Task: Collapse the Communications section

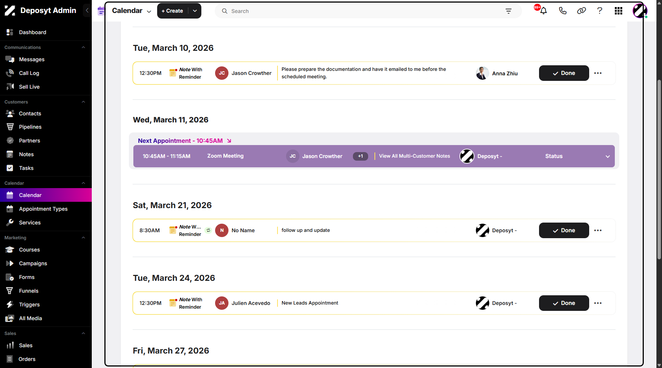Action: pos(83,47)
